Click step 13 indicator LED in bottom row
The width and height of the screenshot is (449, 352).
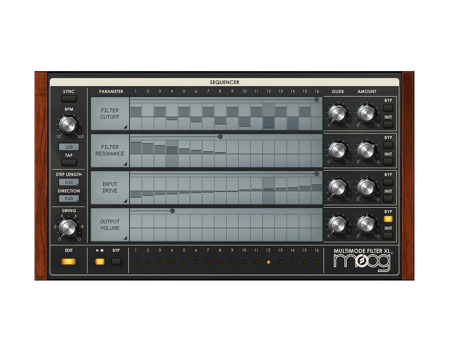281,262
